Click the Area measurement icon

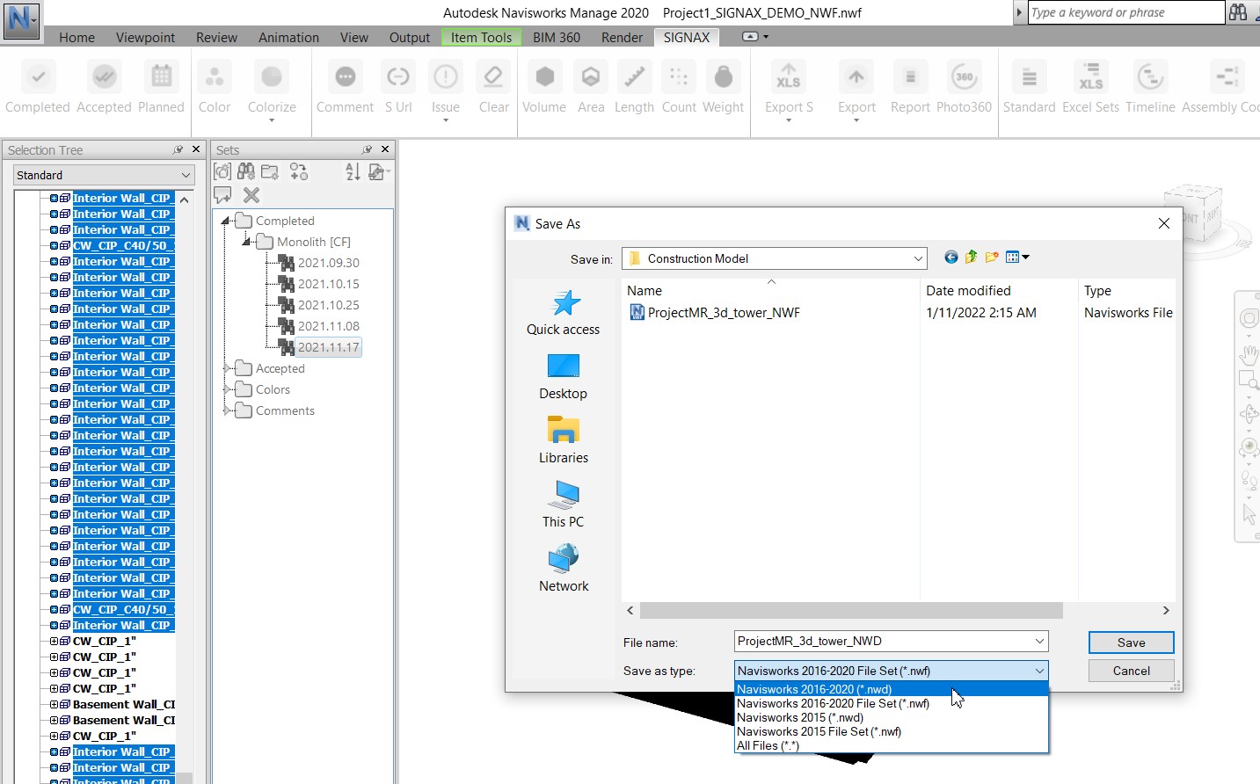(x=591, y=77)
